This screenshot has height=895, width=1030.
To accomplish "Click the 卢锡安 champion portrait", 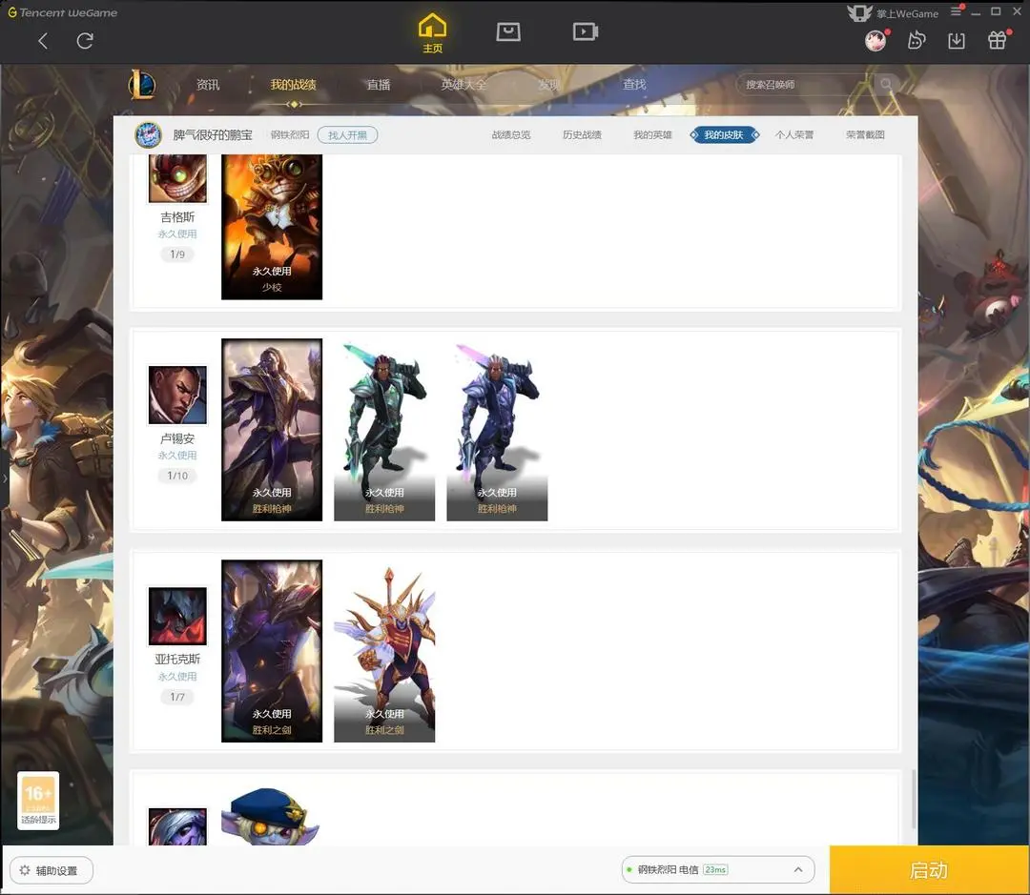I will tap(177, 396).
